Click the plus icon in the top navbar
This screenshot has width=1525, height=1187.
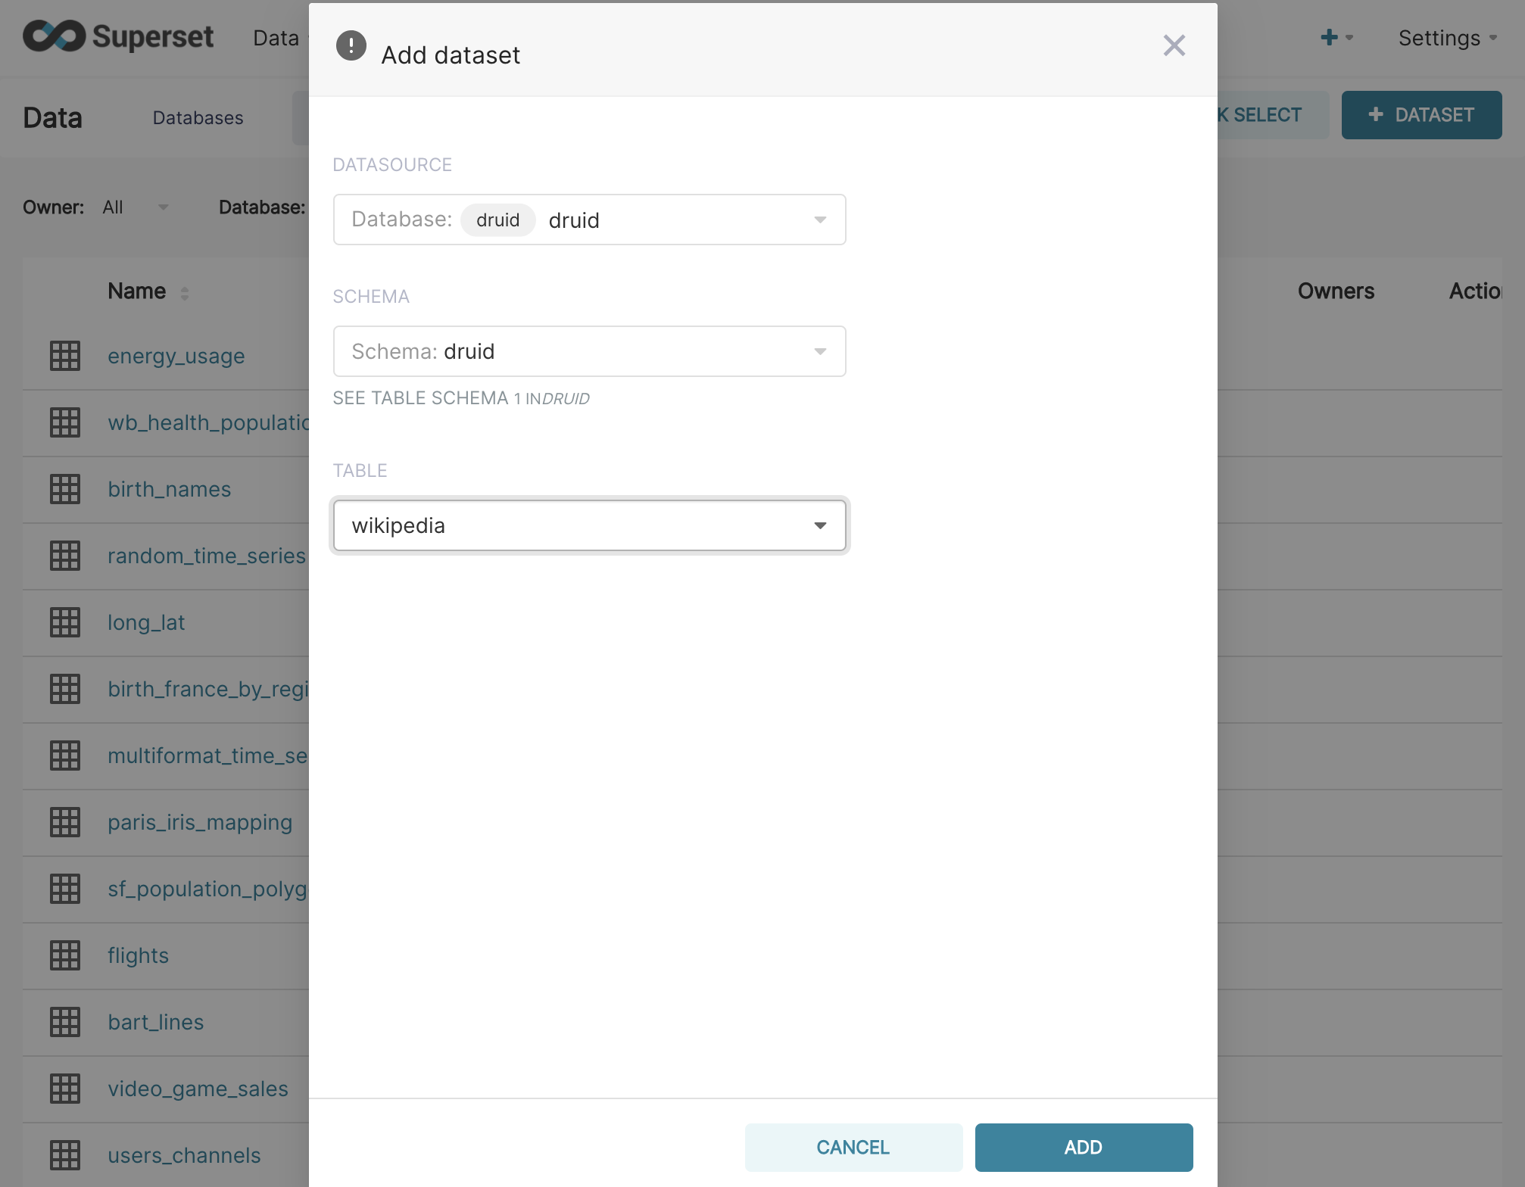(x=1330, y=36)
